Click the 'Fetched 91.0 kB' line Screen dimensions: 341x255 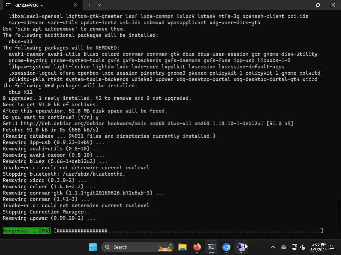pos(51,130)
